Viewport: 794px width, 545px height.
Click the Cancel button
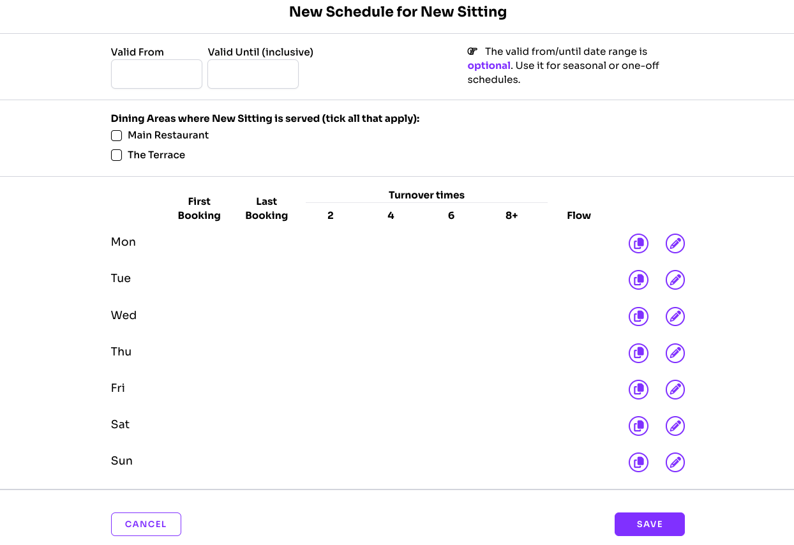[x=146, y=524]
